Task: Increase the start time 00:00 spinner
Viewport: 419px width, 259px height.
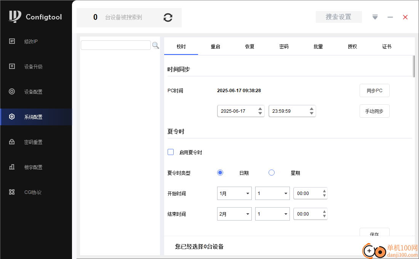Action: 324,191
